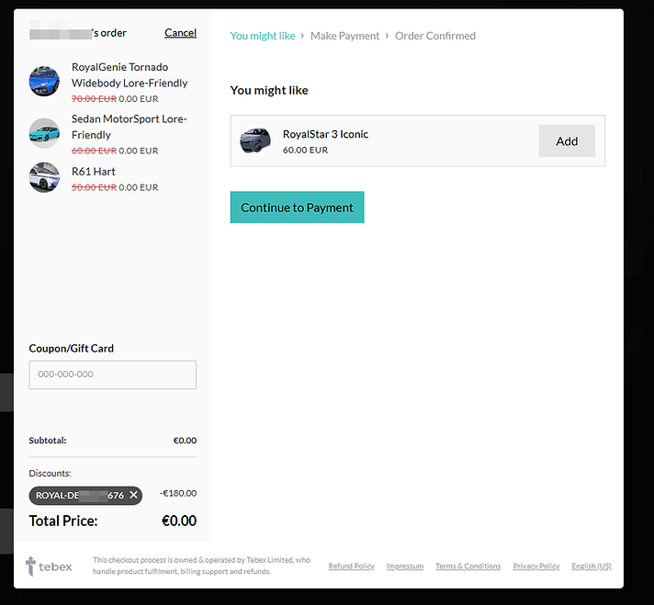Cancel the order
The height and width of the screenshot is (605, 654).
point(180,32)
